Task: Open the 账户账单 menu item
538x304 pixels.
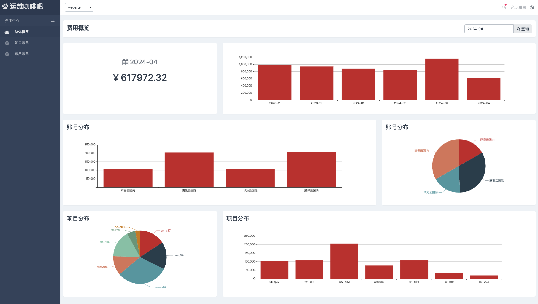Action: (x=22, y=54)
